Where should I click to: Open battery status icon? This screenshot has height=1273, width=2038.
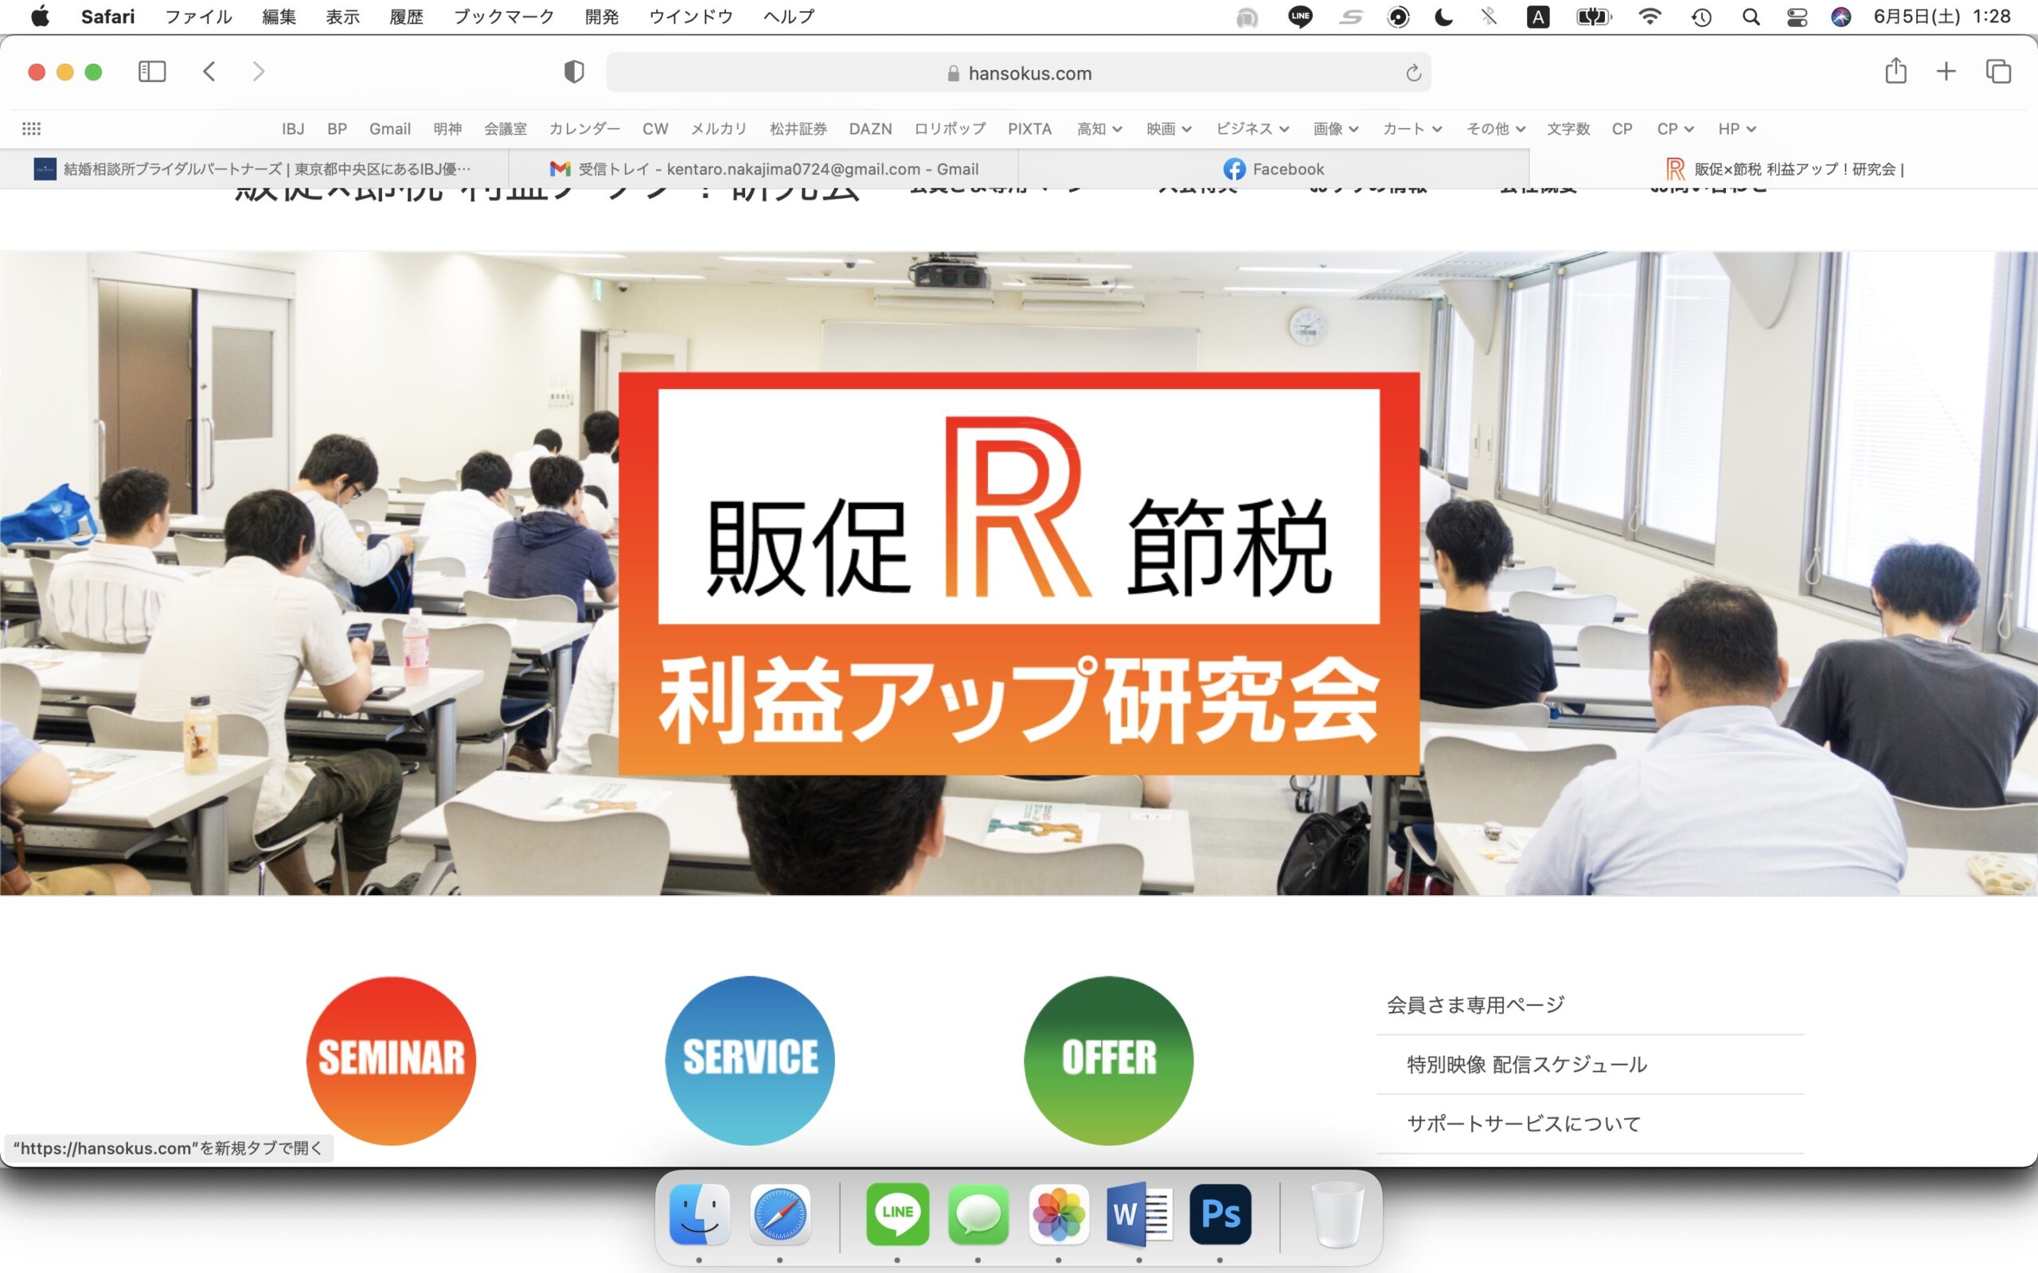[x=1593, y=16]
